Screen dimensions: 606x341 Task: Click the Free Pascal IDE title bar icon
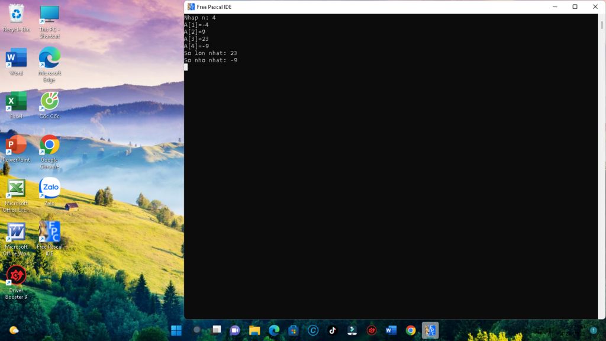pyautogui.click(x=191, y=7)
